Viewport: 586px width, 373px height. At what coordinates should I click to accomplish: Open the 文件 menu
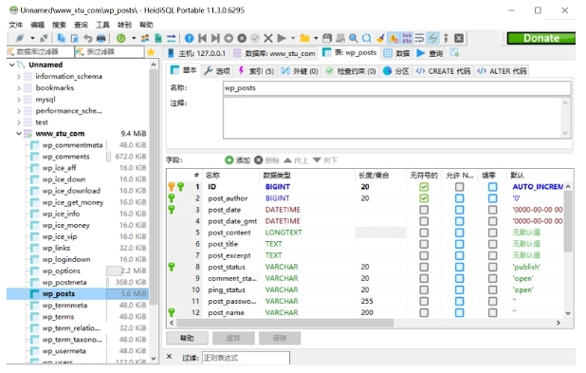click(x=16, y=25)
